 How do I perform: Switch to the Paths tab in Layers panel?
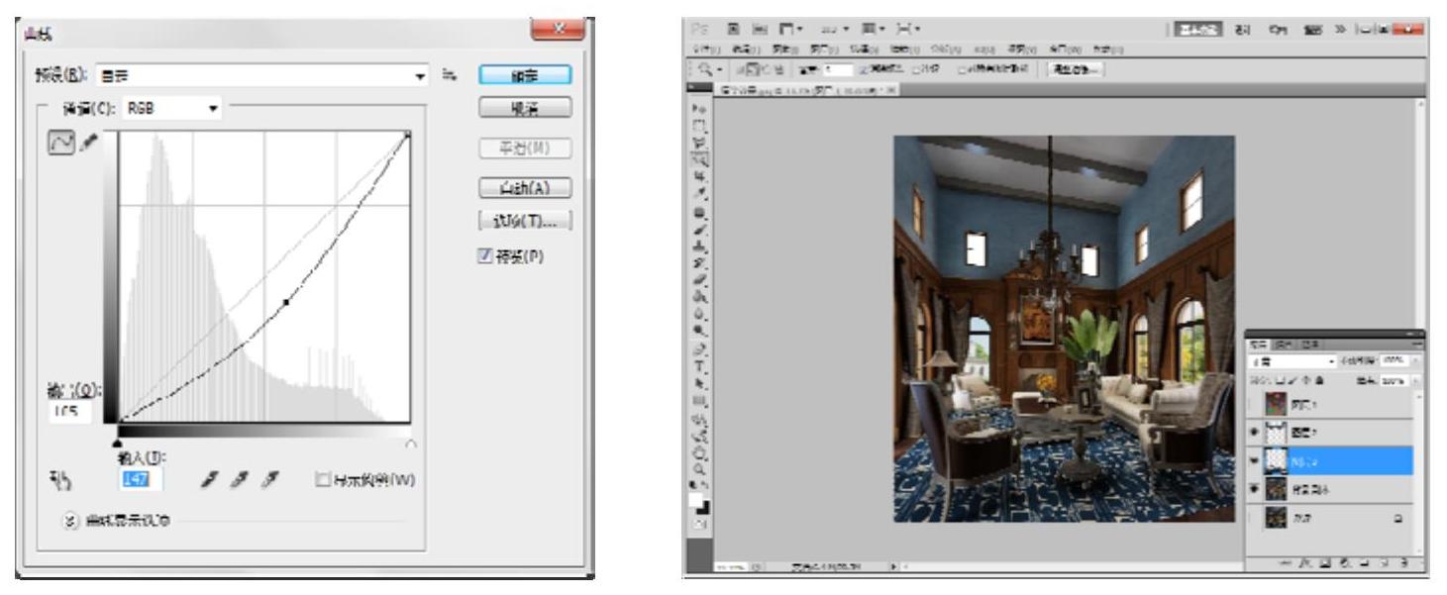click(x=1311, y=344)
